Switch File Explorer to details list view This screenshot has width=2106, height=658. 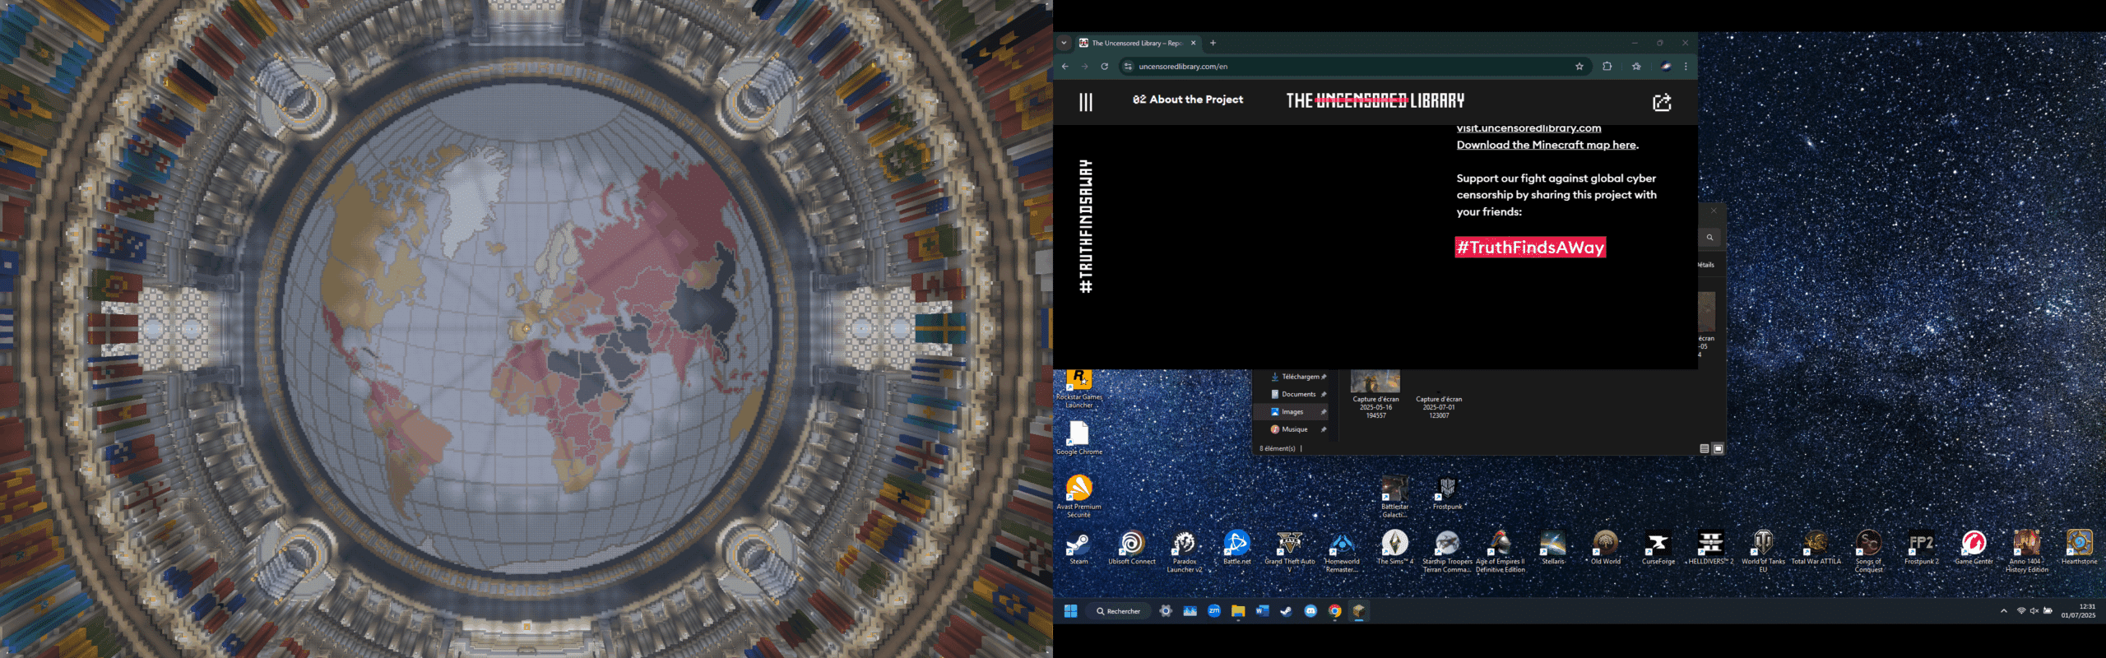[1705, 448]
